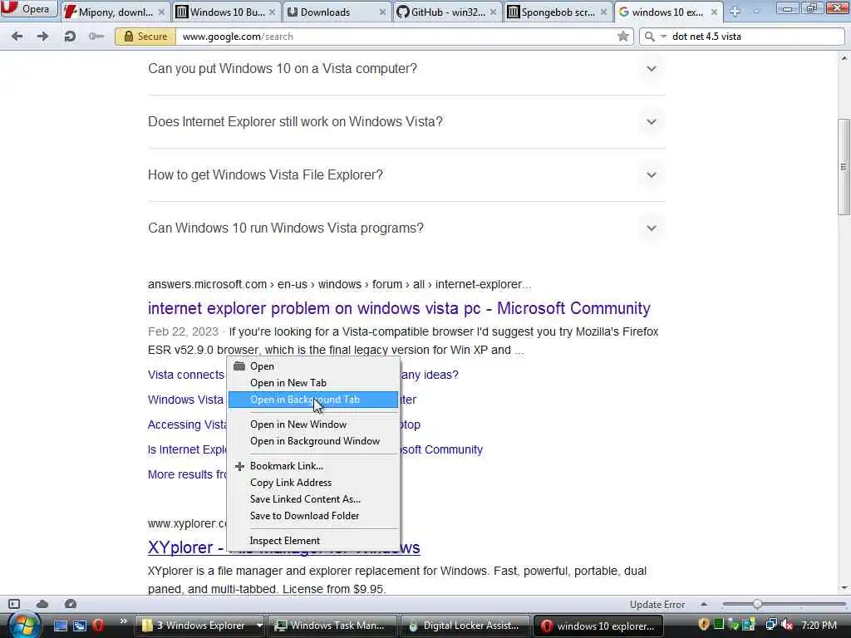Choose Save Linked Content As...

312,499
